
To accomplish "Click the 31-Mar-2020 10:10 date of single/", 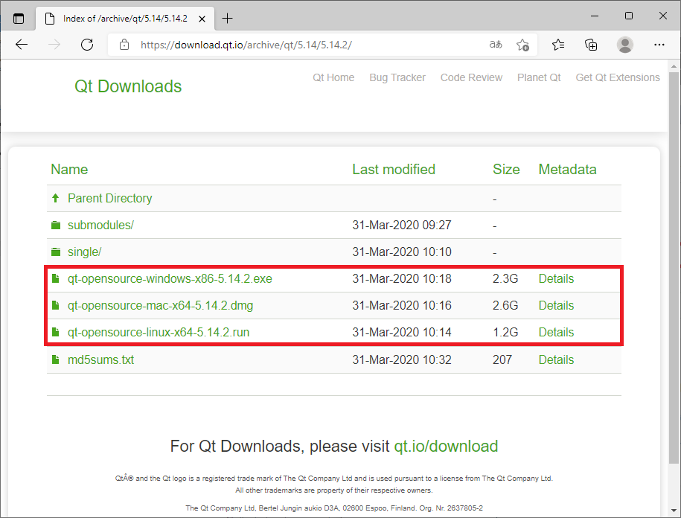I will tap(402, 252).
